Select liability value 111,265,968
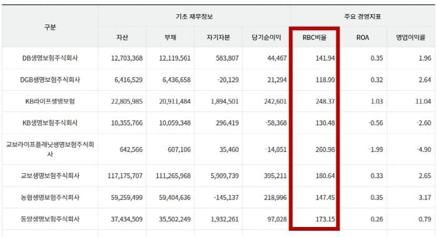This screenshot has height=237, width=437. [173, 176]
